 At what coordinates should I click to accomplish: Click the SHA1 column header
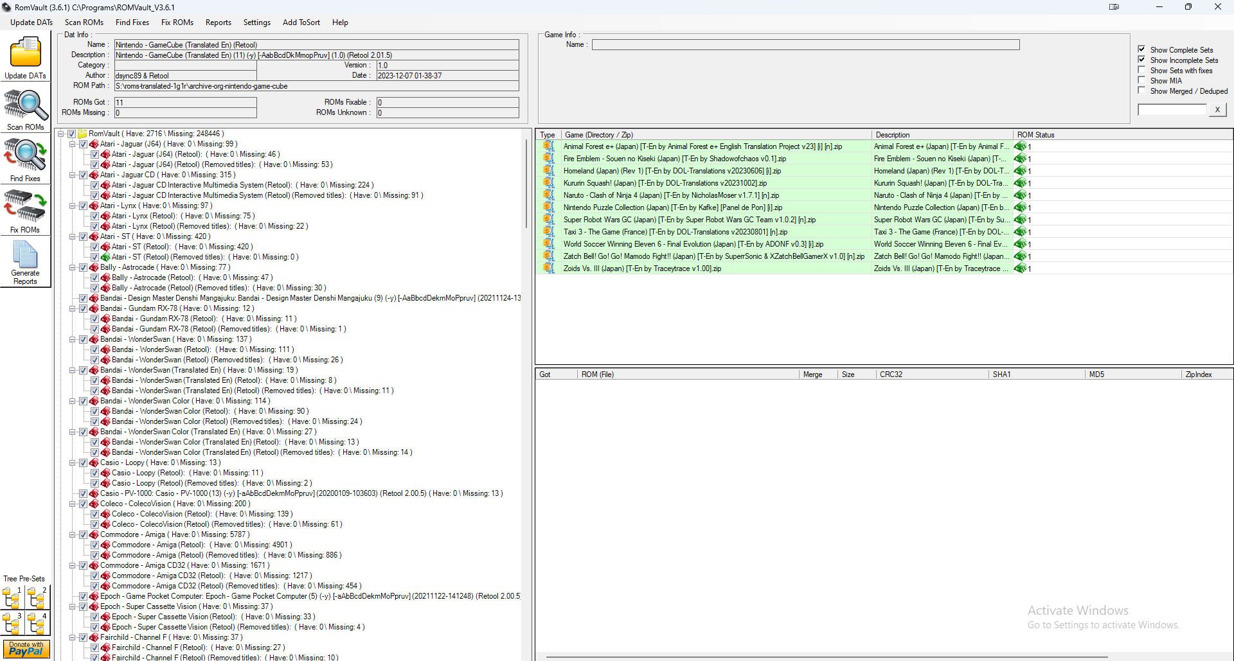1037,375
